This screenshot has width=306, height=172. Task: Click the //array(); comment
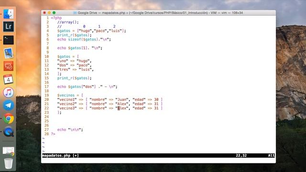point(68,22)
